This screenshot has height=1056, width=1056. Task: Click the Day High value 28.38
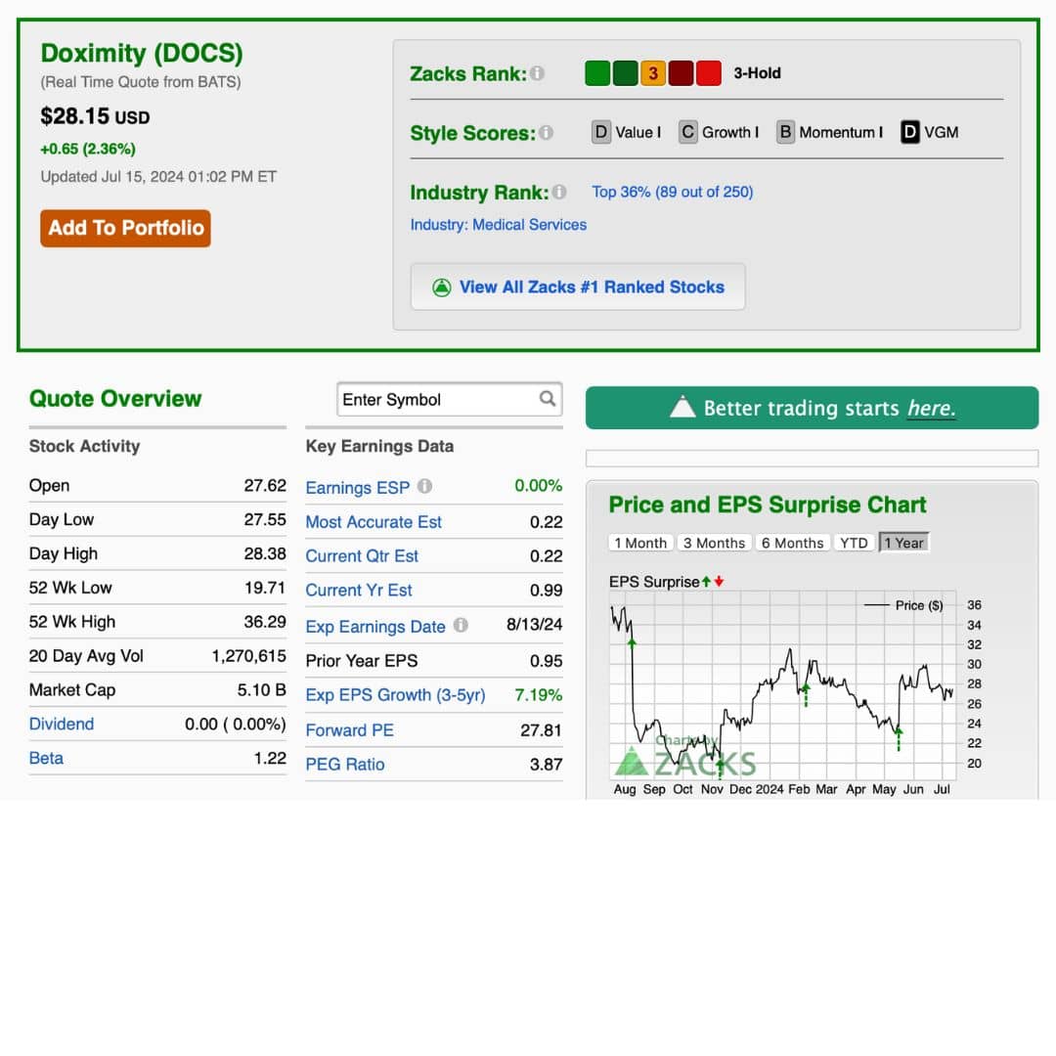click(265, 553)
